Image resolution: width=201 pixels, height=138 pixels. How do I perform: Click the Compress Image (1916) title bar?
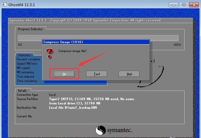click(96, 42)
